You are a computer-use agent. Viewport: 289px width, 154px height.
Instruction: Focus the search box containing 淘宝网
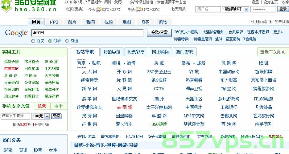87,33
